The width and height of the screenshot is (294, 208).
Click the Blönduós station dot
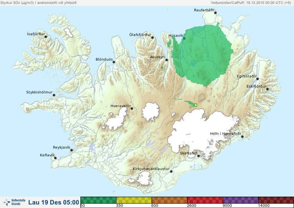(114, 62)
